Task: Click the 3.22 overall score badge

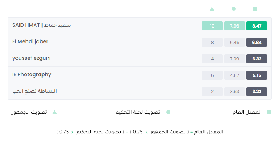Action: pos(257,92)
